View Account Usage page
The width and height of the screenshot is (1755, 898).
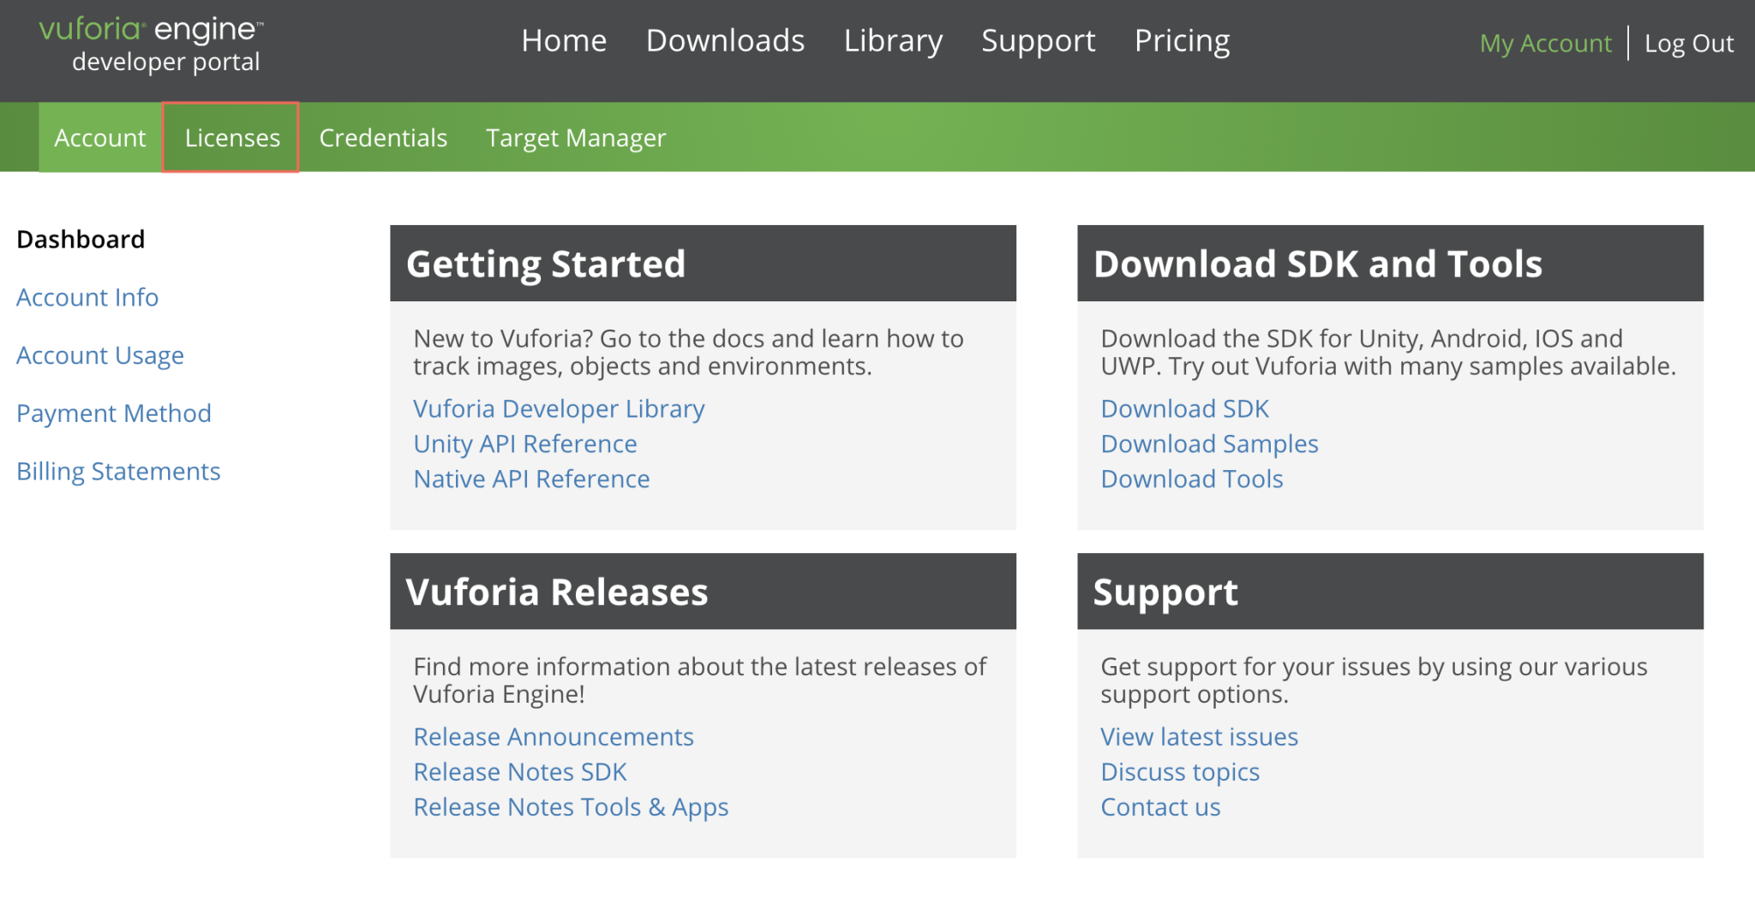pyautogui.click(x=100, y=355)
